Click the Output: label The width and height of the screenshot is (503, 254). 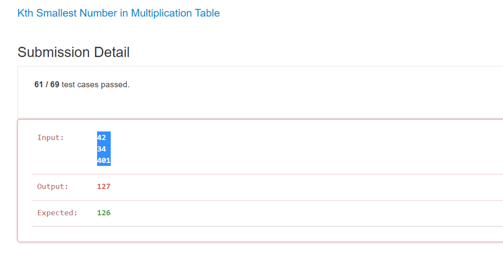point(52,187)
